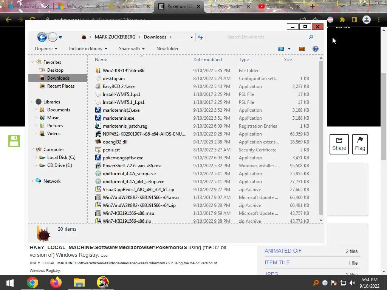The height and width of the screenshot is (290, 387).
Task: Select Desktop under Favorites
Action: [55, 70]
